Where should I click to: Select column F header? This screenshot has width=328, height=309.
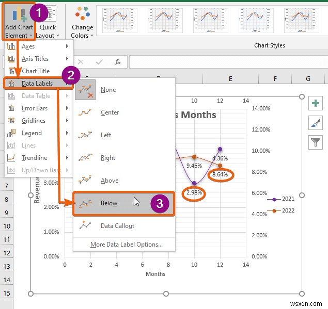275,79
